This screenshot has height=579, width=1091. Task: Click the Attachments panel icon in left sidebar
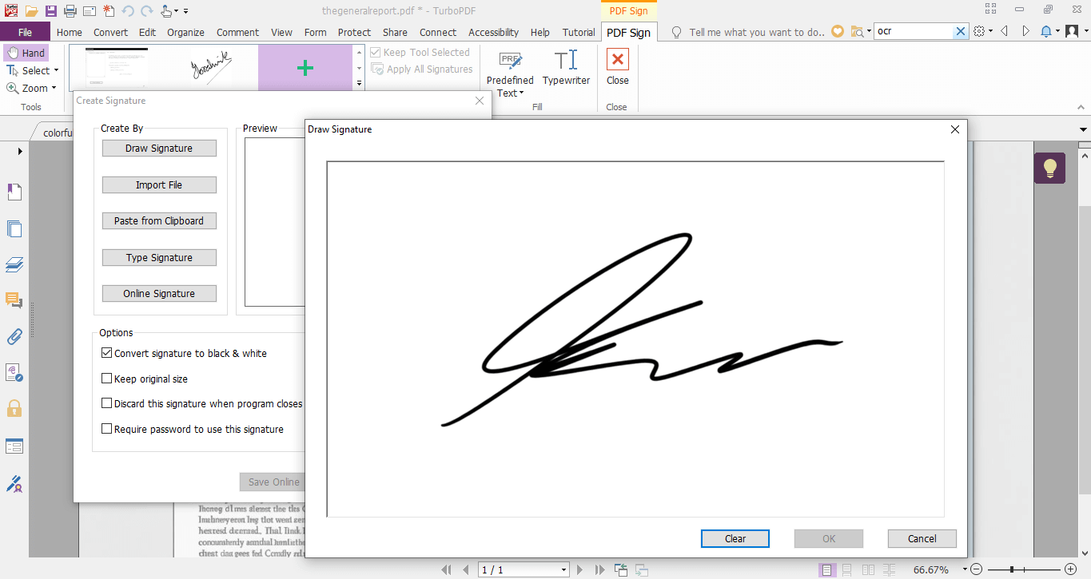(14, 337)
